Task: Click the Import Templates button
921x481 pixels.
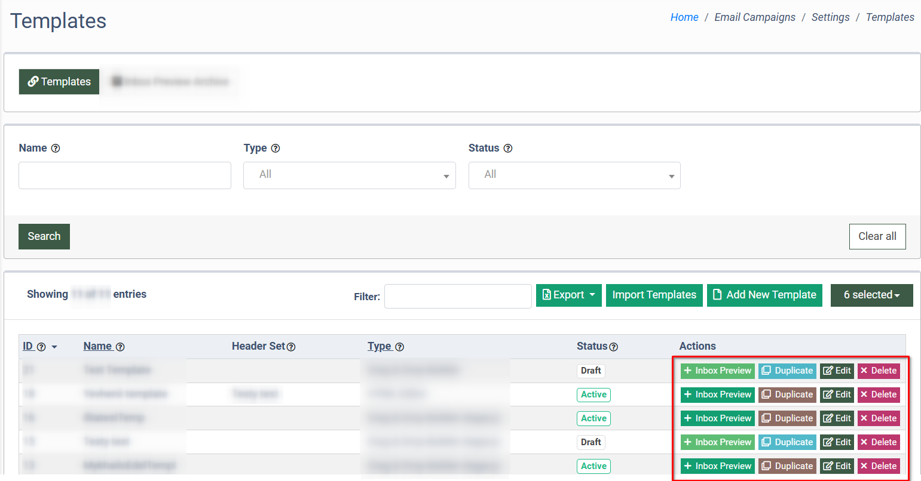Action: [x=654, y=295]
